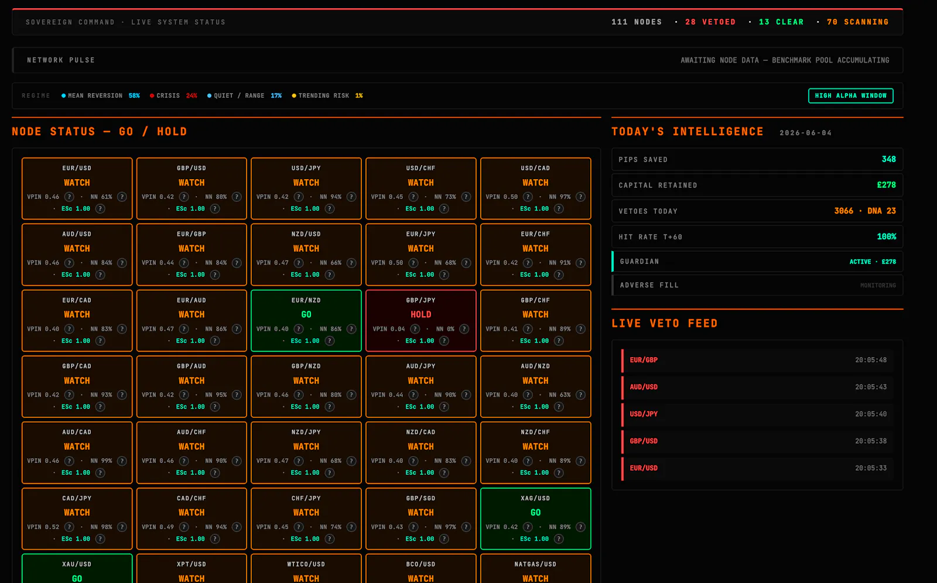Screen dimensions: 937x583
Task: Show VPIN 0.52 help in CAD/JPY card
Action: [69, 527]
